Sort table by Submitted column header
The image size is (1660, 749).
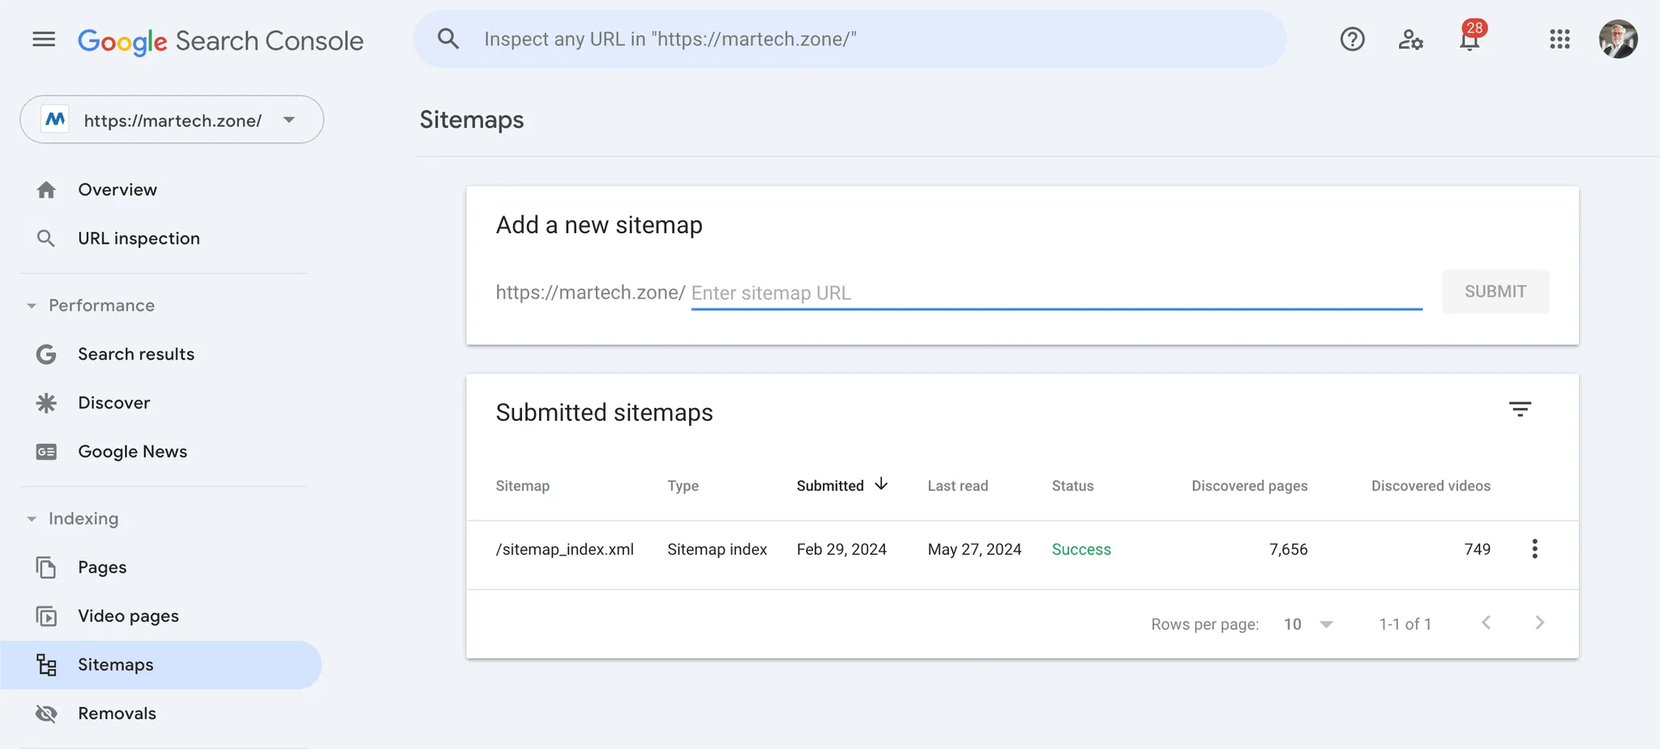831,486
